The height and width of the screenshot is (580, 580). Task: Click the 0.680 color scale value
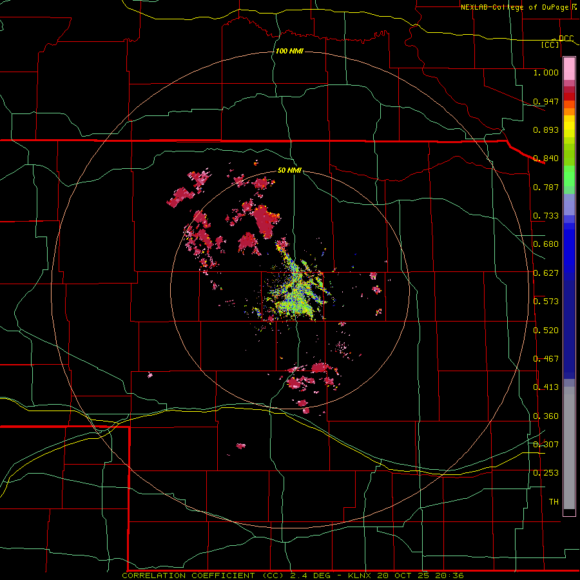546,244
